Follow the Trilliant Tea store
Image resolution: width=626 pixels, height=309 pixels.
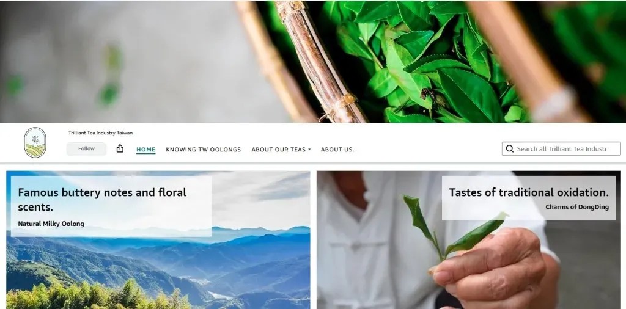[x=87, y=149]
